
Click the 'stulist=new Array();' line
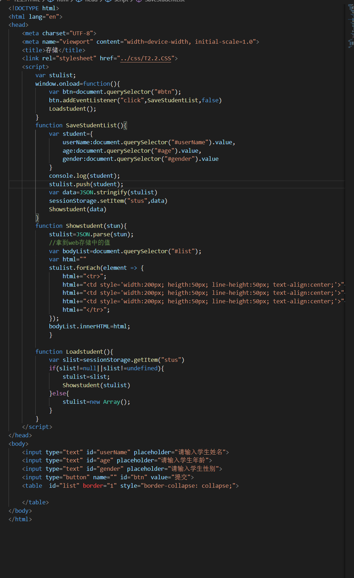point(96,402)
